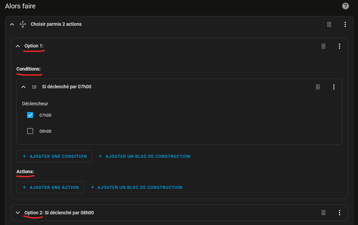The height and width of the screenshot is (225, 358).
Task: Click the drag handle for Option 1
Action: pyautogui.click(x=323, y=46)
